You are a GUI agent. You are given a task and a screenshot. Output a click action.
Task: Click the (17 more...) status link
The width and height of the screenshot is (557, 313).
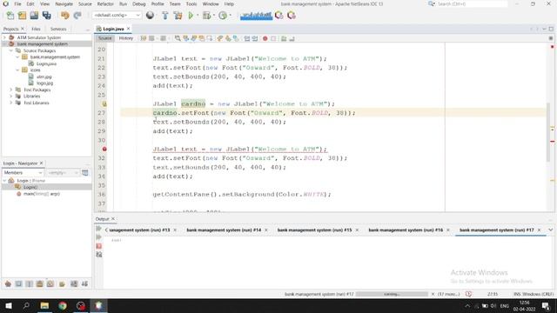pyautogui.click(x=449, y=294)
